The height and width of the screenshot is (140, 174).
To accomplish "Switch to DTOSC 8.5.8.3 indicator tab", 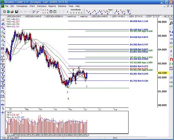I will coord(24,135).
